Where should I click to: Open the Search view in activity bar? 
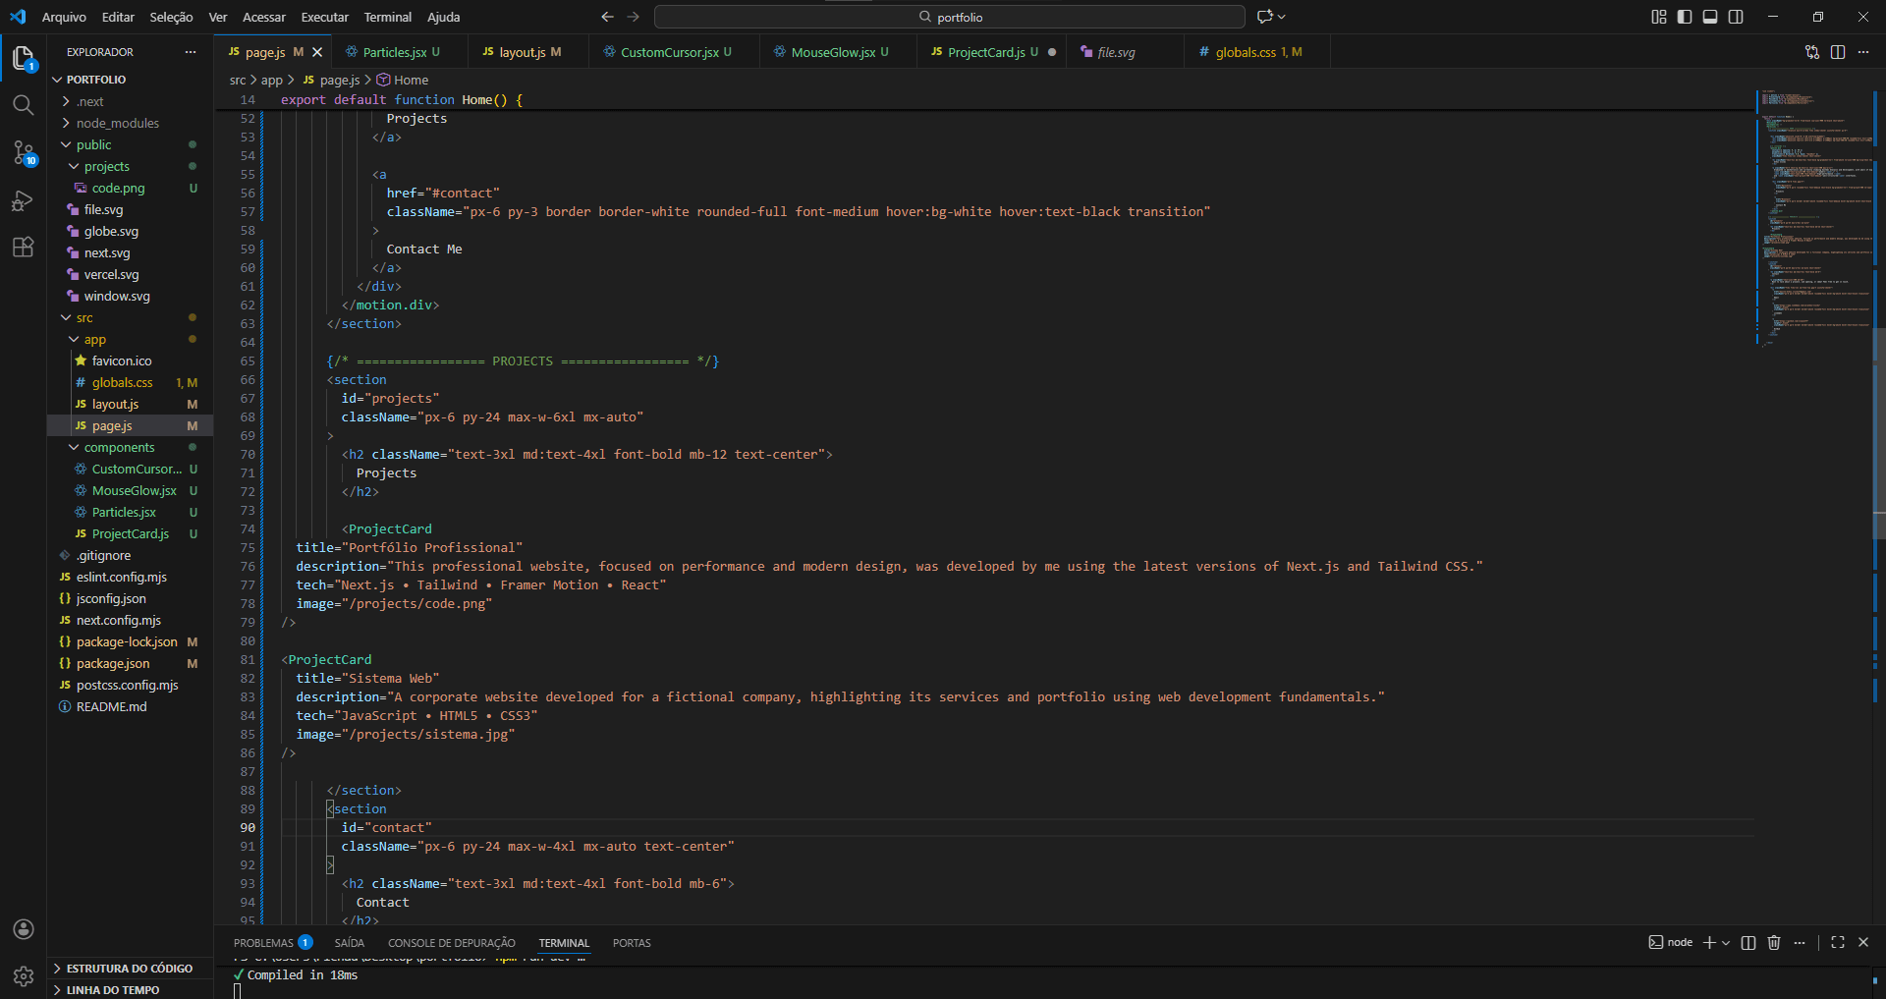click(23, 105)
